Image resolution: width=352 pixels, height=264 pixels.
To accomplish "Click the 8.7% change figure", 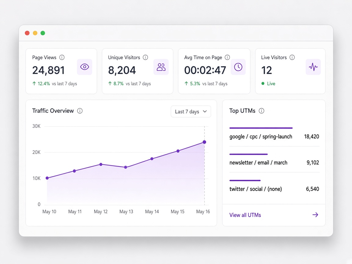I will [x=119, y=83].
